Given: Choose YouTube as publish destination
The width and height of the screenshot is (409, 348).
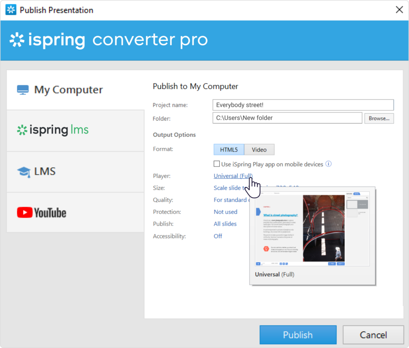Looking at the screenshot, I should point(75,212).
